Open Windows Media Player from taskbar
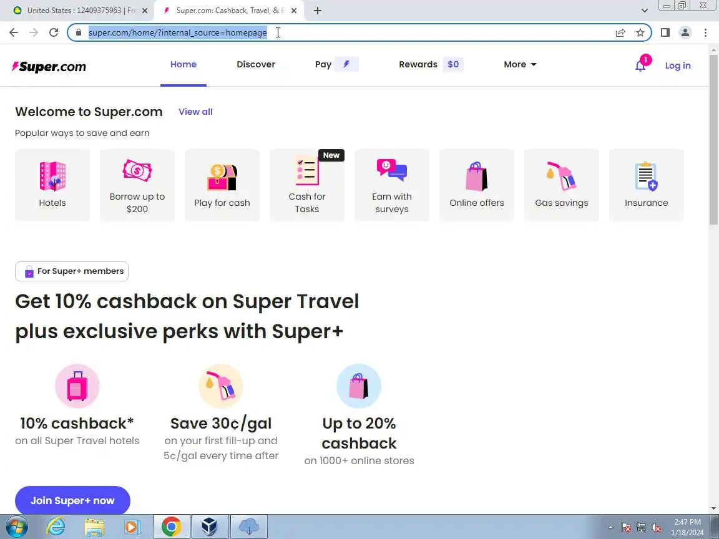Screen dimensions: 719x539 pos(132,527)
